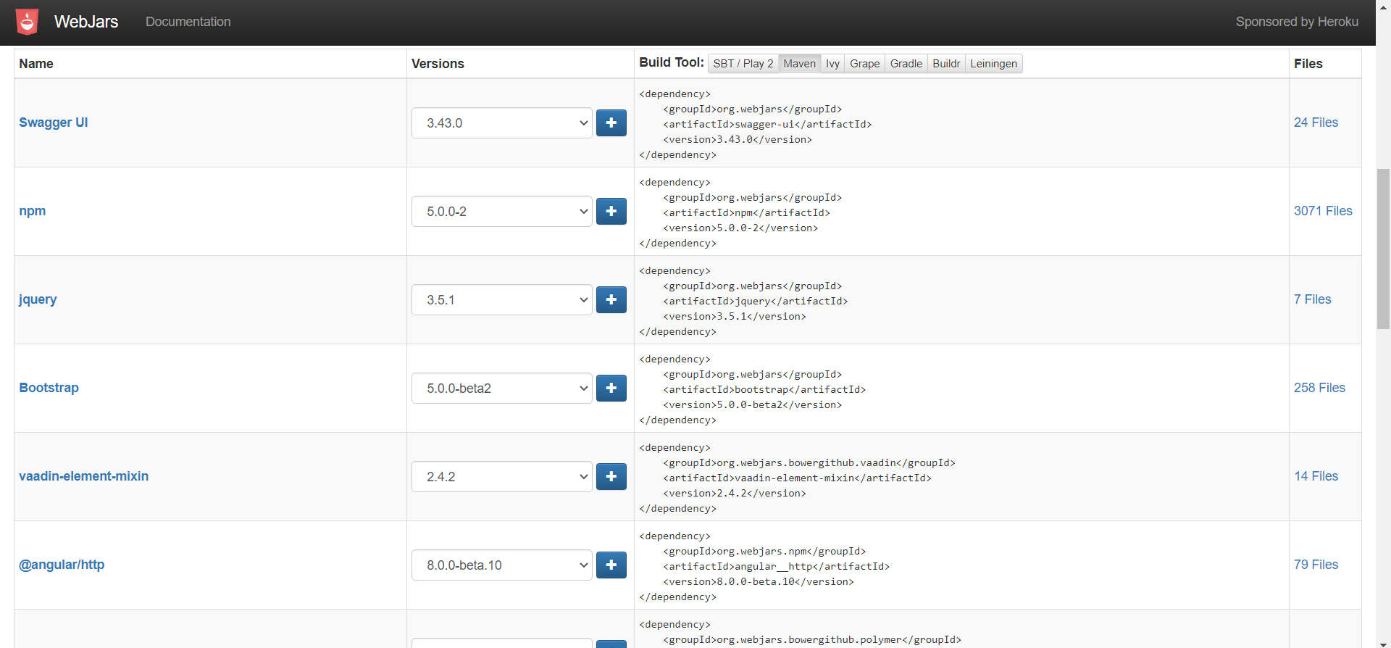This screenshot has height=648, width=1391.
Task: Select SBT / Play 2 build tool
Action: (743, 64)
